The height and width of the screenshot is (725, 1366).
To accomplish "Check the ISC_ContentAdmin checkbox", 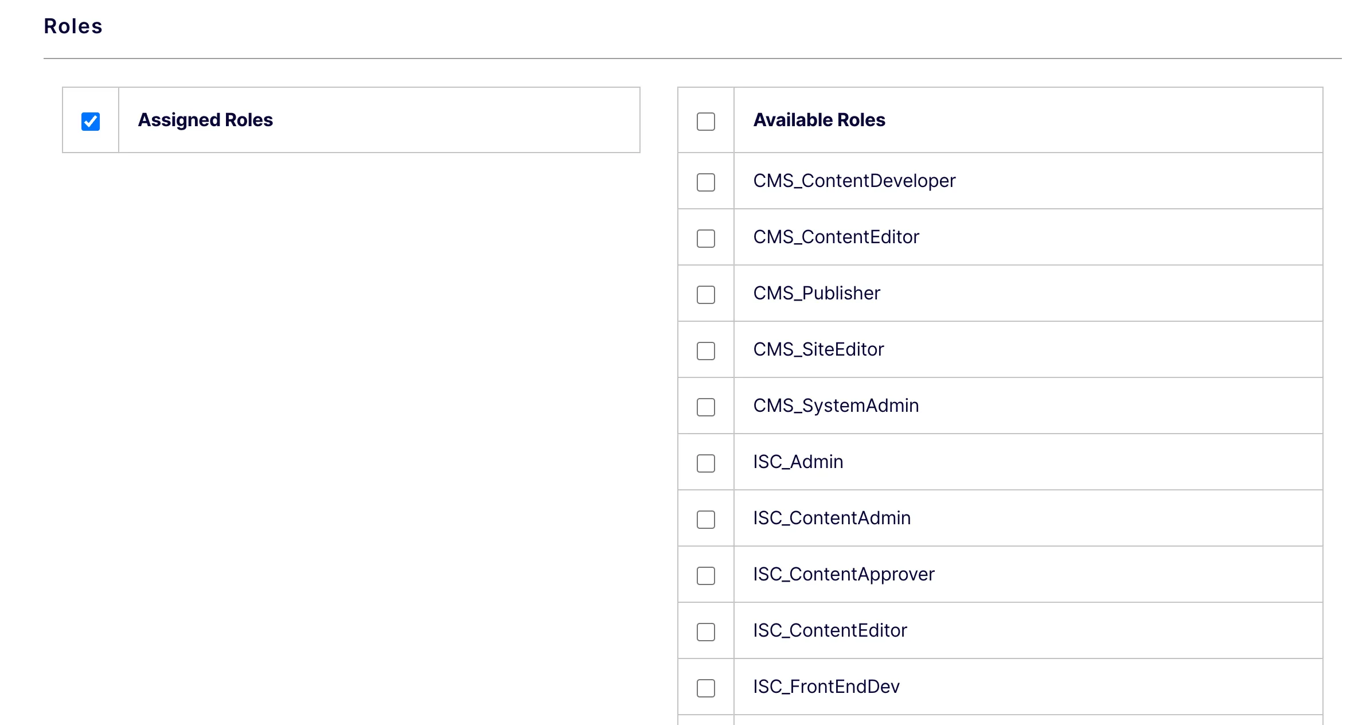I will [x=706, y=519].
